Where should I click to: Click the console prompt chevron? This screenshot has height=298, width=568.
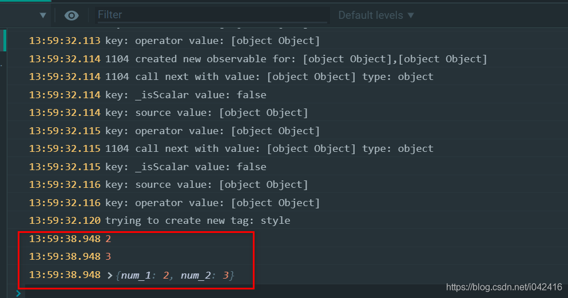tap(18, 293)
